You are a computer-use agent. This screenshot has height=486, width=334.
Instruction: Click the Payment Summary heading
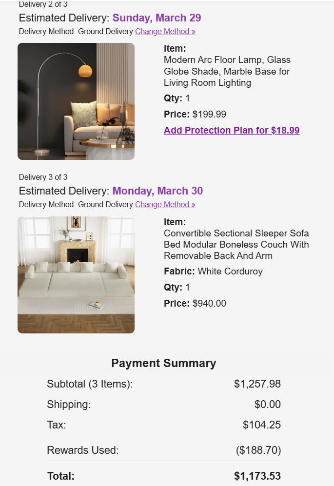(163, 363)
